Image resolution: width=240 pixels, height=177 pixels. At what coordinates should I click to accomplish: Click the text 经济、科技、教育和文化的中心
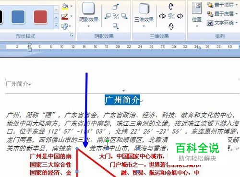pyautogui.click(x=187, y=115)
